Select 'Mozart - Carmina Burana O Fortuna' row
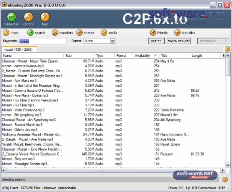 coord(113,90)
